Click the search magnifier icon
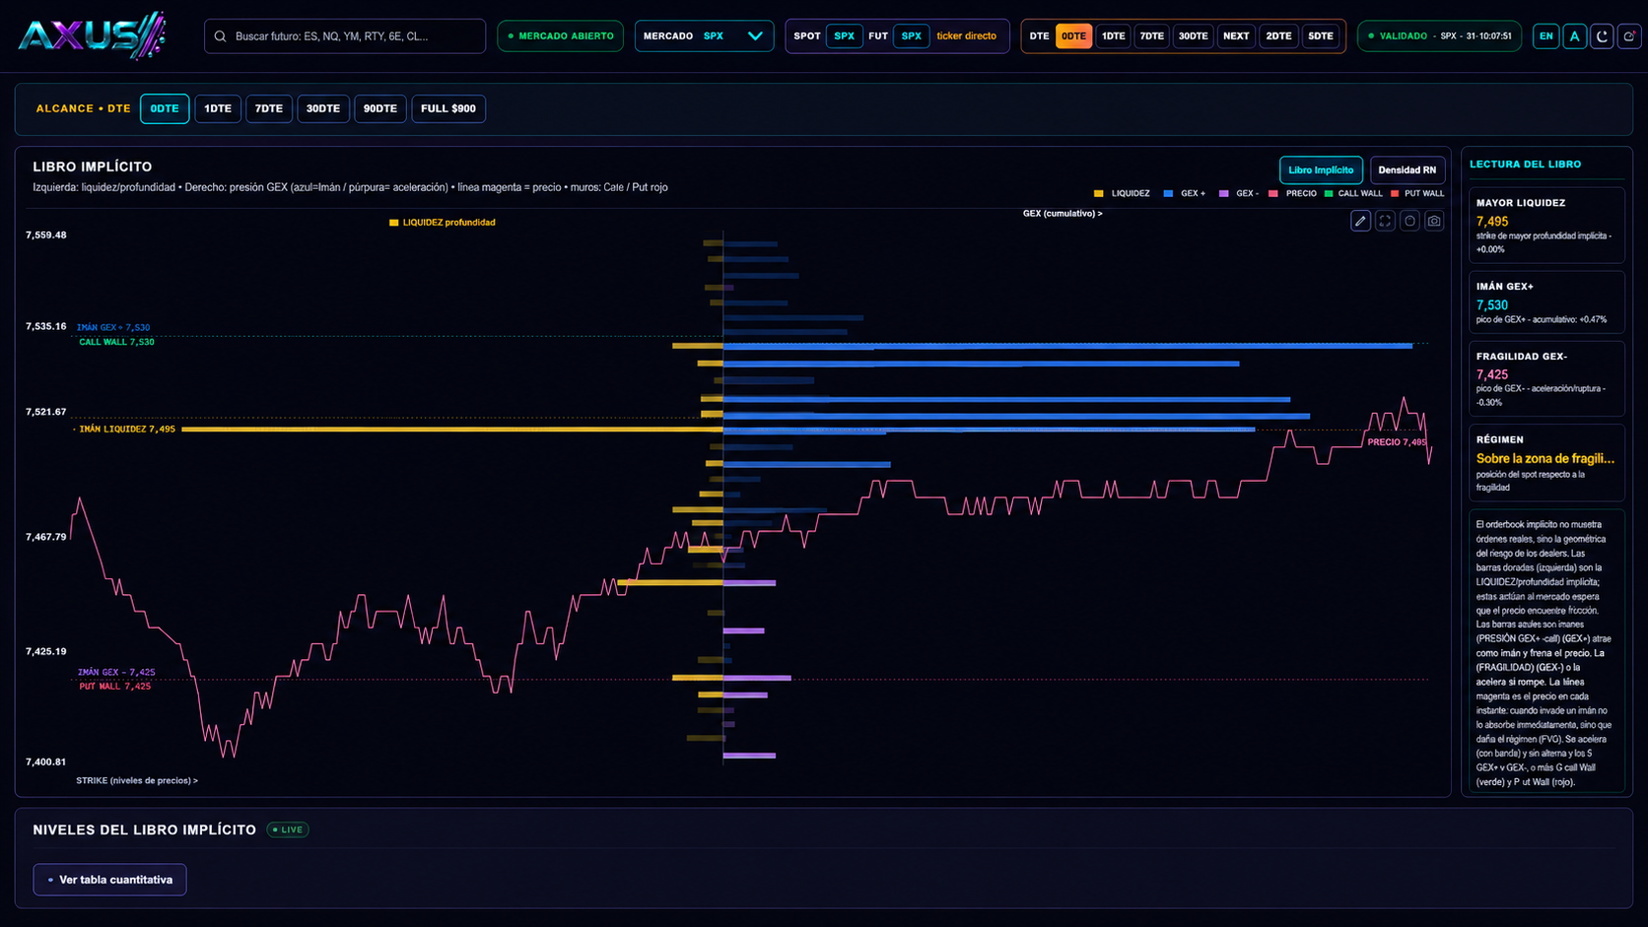Screen dimensions: 1648x927 tap(221, 36)
